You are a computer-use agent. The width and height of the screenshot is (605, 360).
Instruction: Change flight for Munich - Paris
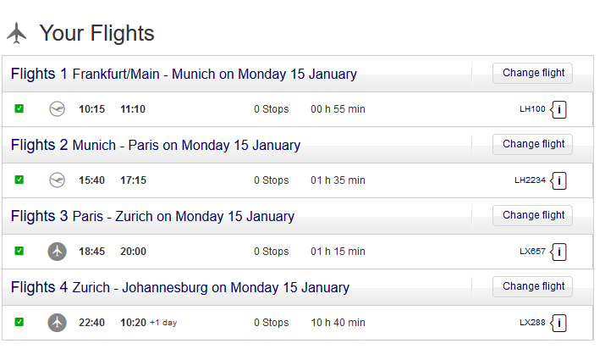[x=533, y=144]
